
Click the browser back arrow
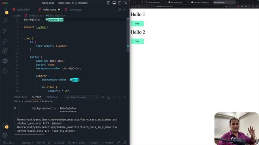pos(132,6)
